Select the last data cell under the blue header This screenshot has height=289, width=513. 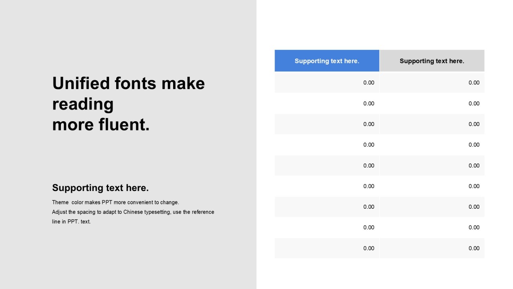pos(327,248)
